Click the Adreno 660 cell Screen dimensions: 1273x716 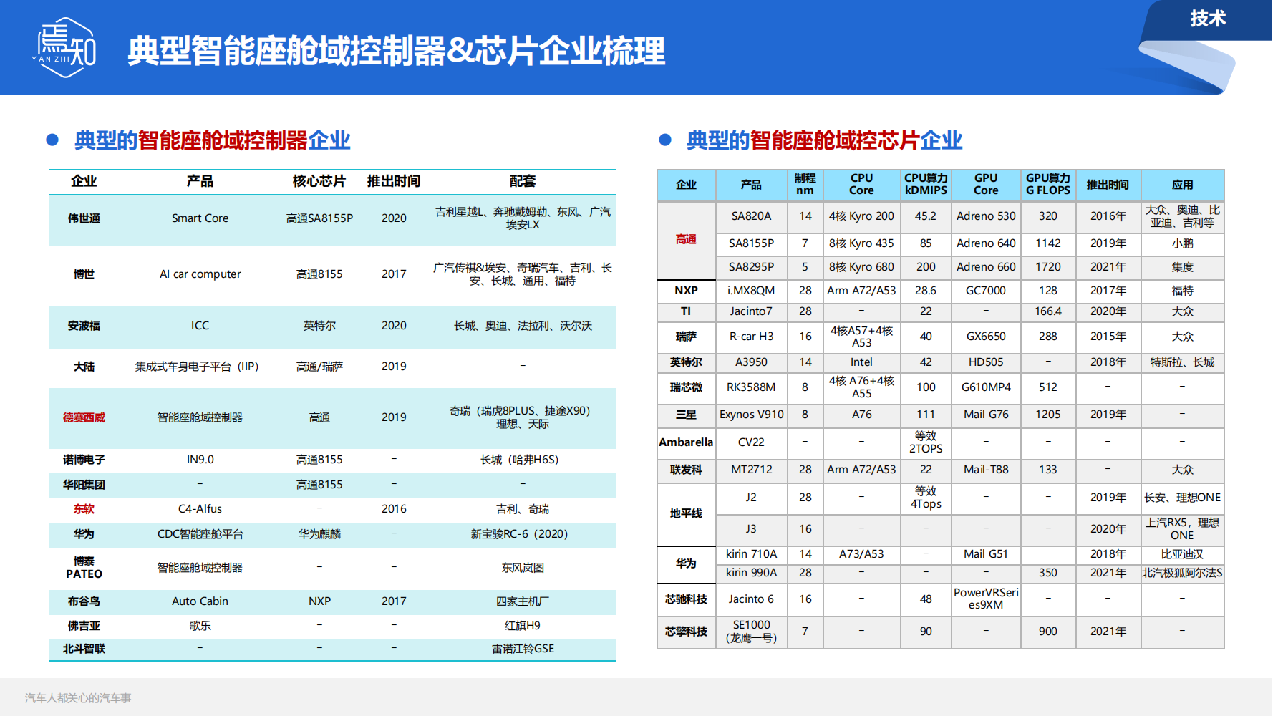coord(986,267)
